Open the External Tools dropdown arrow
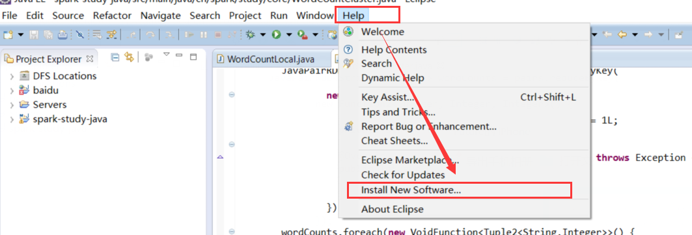Image resolution: width=692 pixels, height=235 pixels. tap(316, 35)
